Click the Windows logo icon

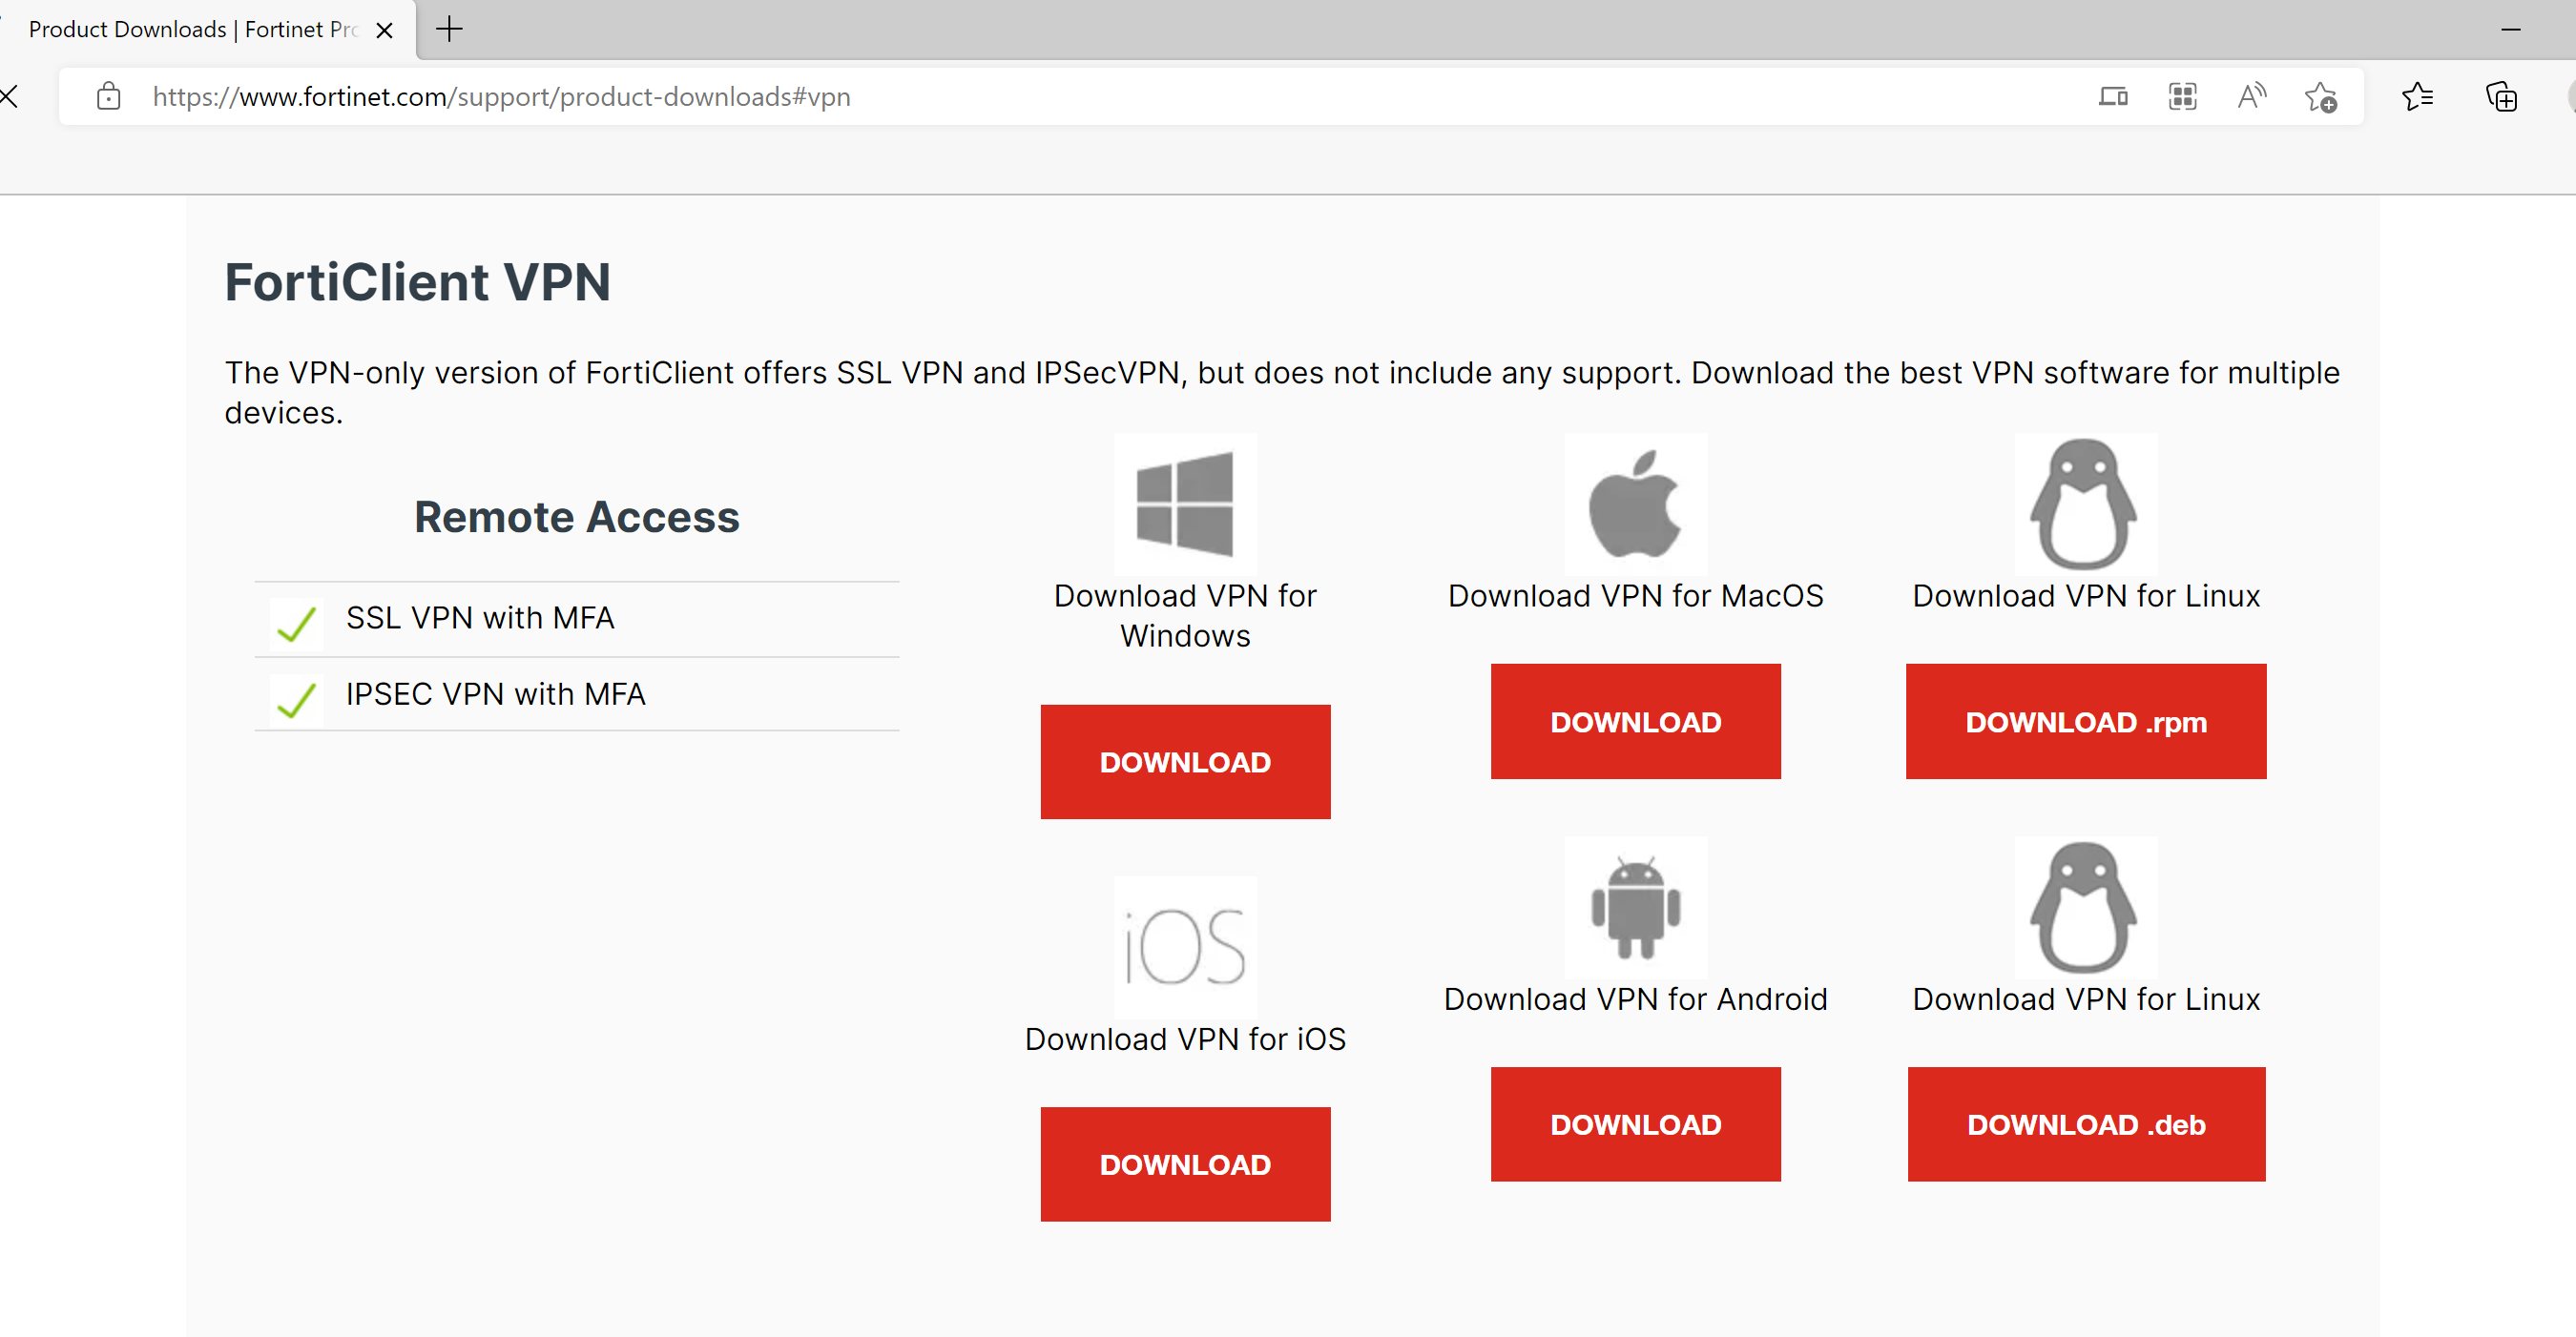1185,504
